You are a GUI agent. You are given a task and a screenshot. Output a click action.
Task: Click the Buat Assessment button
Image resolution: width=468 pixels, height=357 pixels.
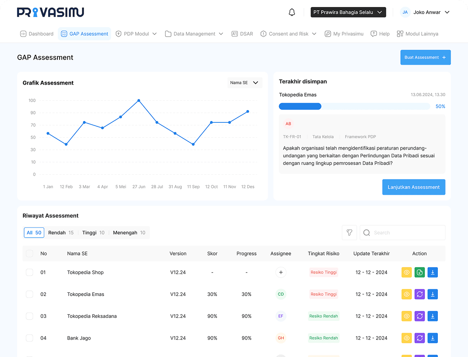pos(425,57)
